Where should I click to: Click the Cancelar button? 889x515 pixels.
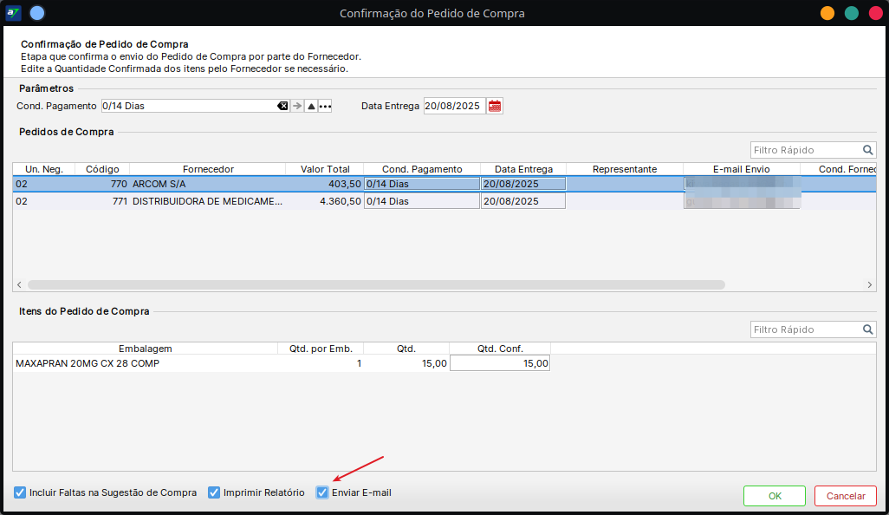(x=846, y=496)
